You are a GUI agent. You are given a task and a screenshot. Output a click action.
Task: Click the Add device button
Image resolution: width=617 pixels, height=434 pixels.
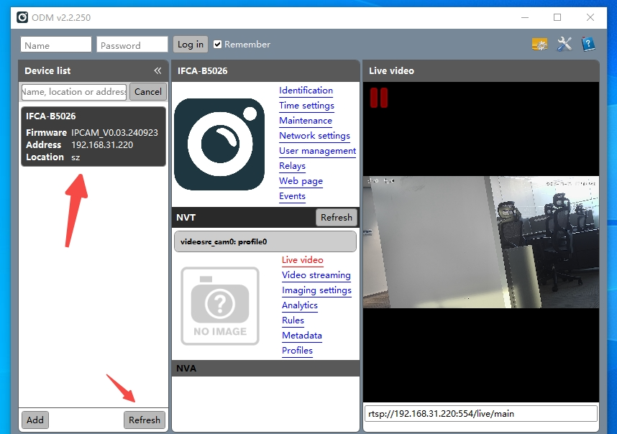35,420
